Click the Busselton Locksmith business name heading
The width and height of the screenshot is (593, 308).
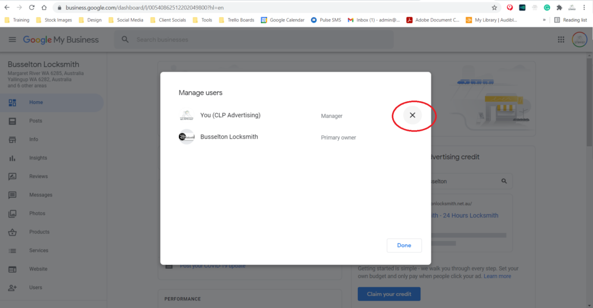pos(43,65)
